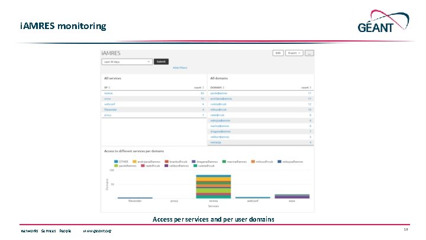Select milosz@rcub row in All domains table

tap(261, 110)
